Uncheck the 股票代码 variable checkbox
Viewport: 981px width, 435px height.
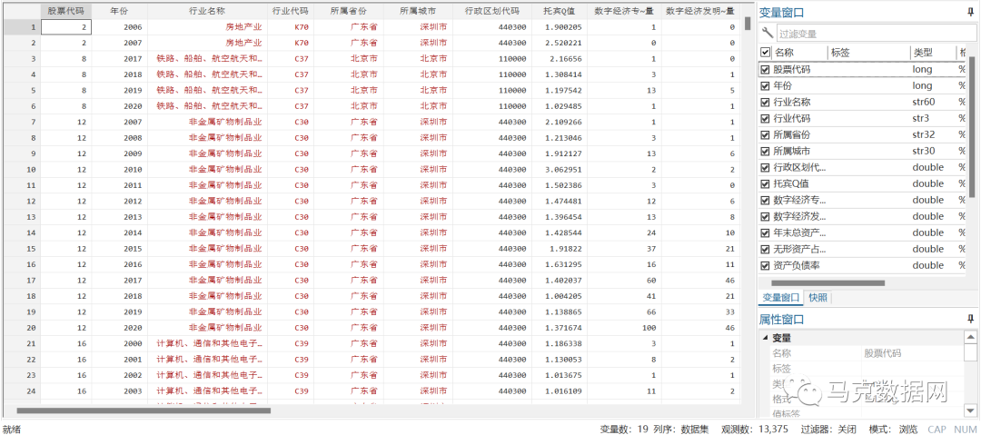pyautogui.click(x=765, y=70)
